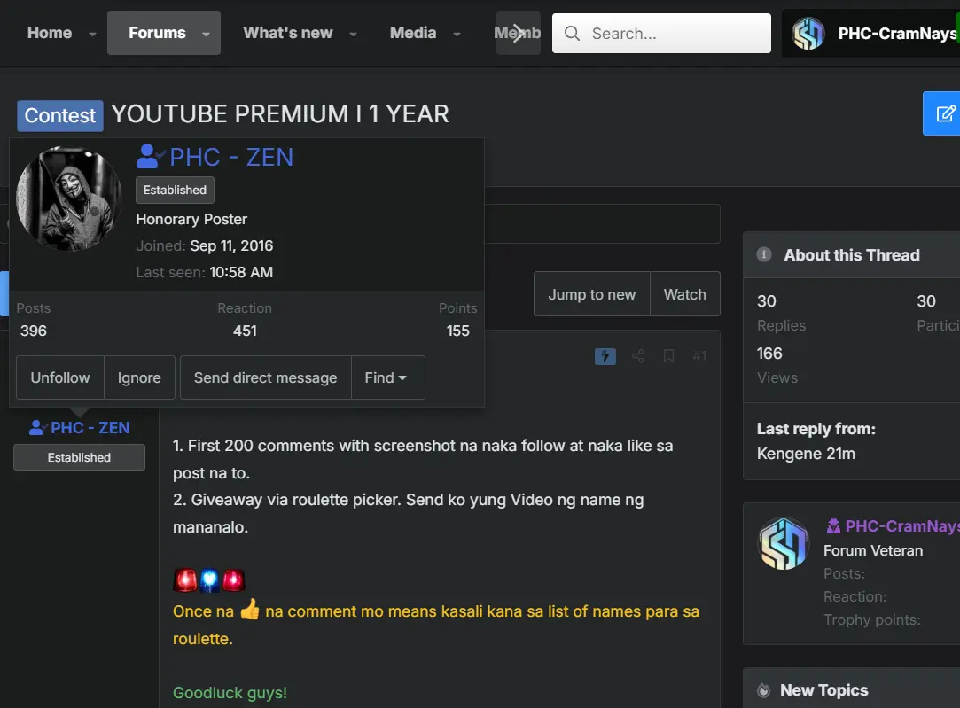Click the user icon beside PHC - ZEN in popup

(150, 157)
